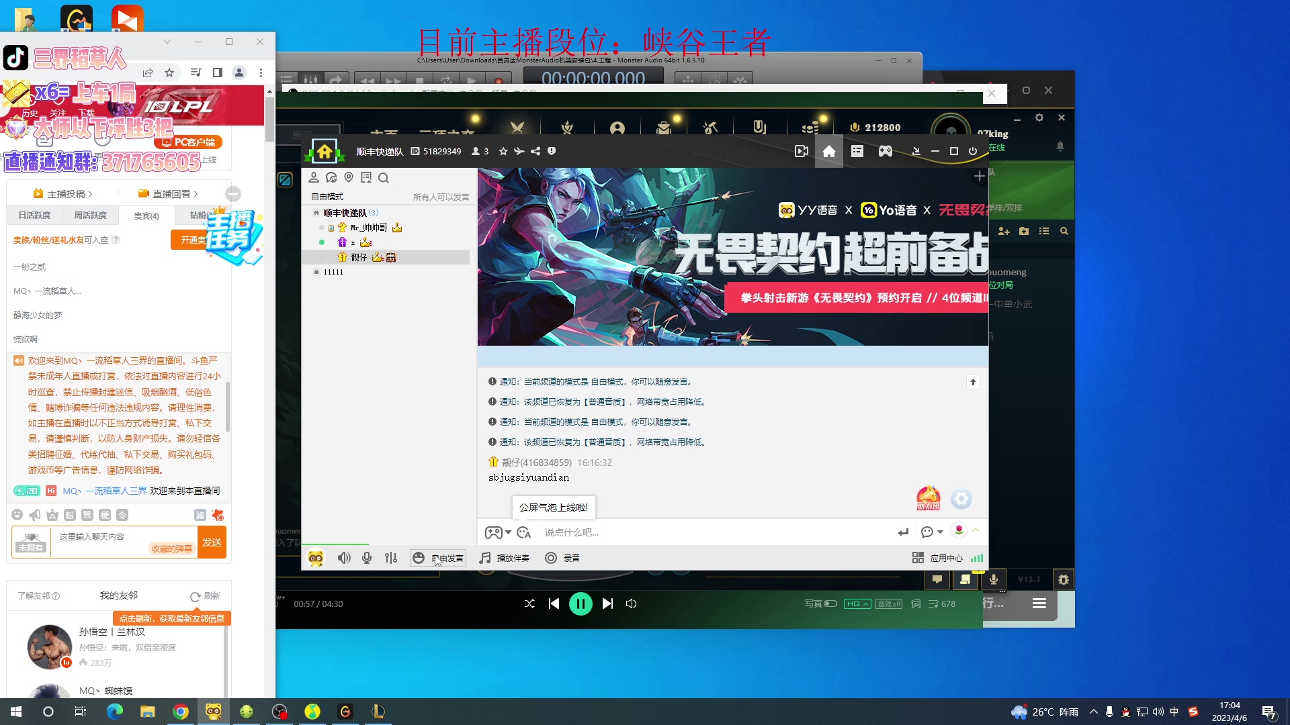Send message with the enter arrow icon
Image resolution: width=1290 pixels, height=725 pixels.
(903, 532)
